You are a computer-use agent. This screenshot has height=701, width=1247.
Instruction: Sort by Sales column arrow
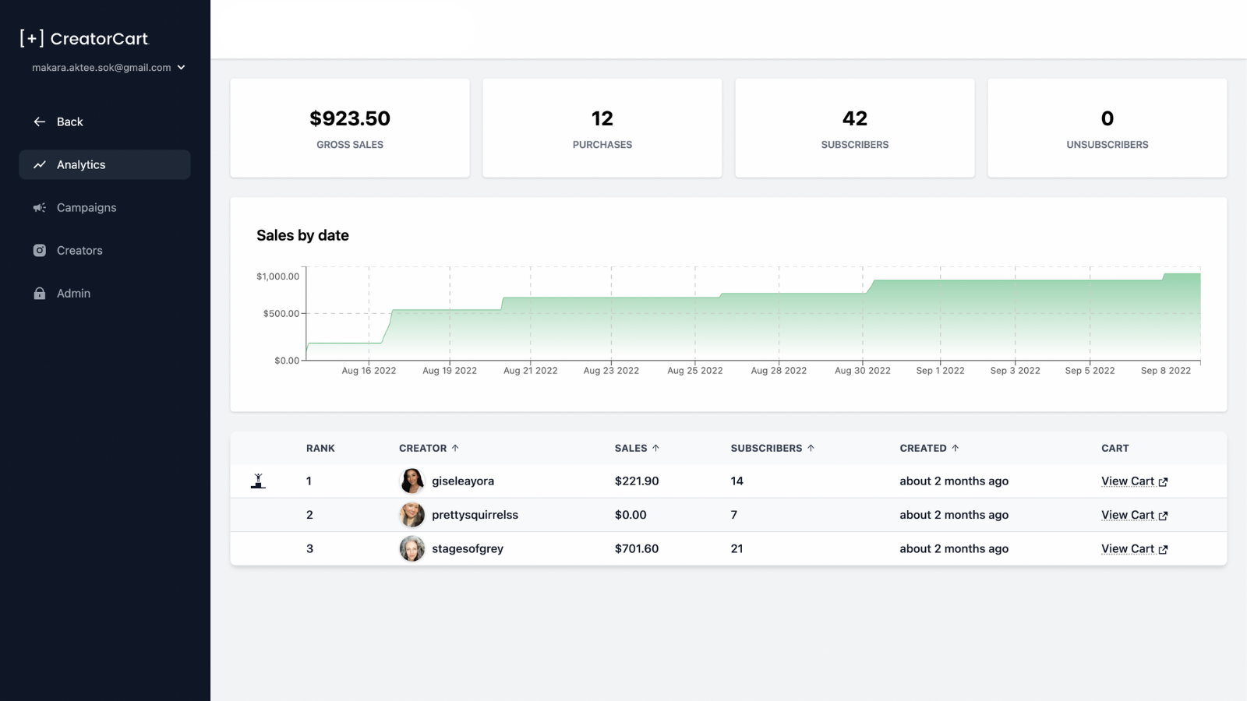[655, 448]
